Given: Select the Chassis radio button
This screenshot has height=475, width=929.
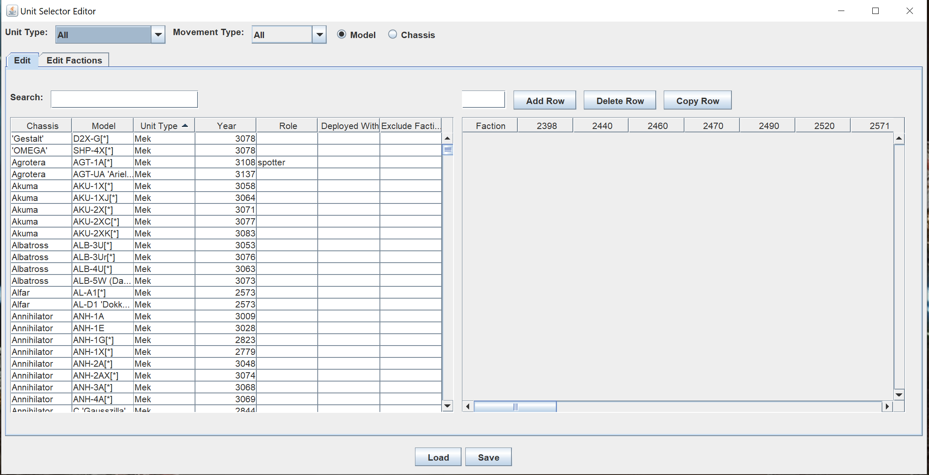Looking at the screenshot, I should 393,34.
